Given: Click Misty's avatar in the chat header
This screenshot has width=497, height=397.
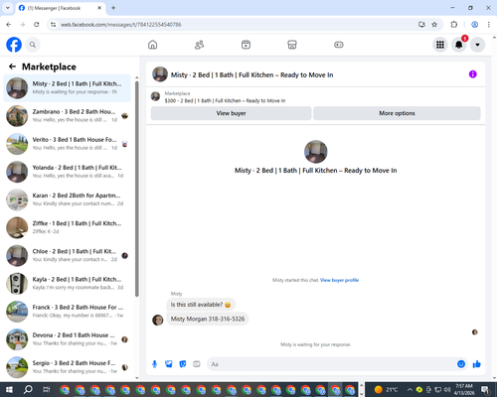Looking at the screenshot, I should click(160, 74).
